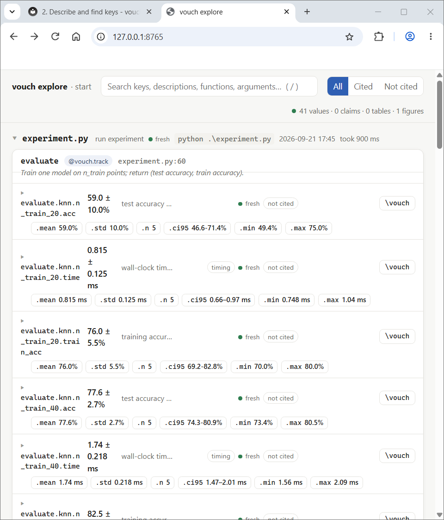444x520 pixels.
Task: Expand evaluate.knn.n_train_40.acc row
Action: (x=22, y=387)
